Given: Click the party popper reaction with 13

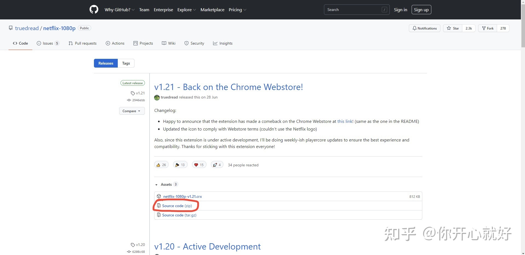Looking at the screenshot, I should click(180, 165).
